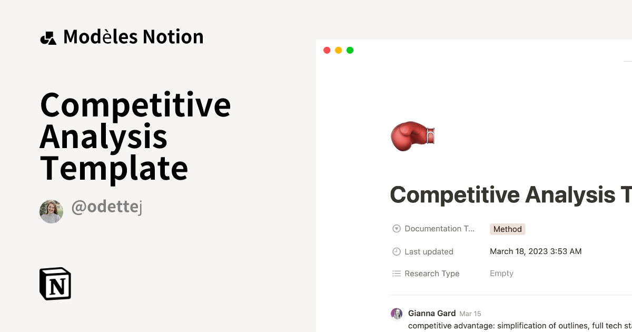
Task: Click the list icon beside Research Type
Action: click(396, 273)
